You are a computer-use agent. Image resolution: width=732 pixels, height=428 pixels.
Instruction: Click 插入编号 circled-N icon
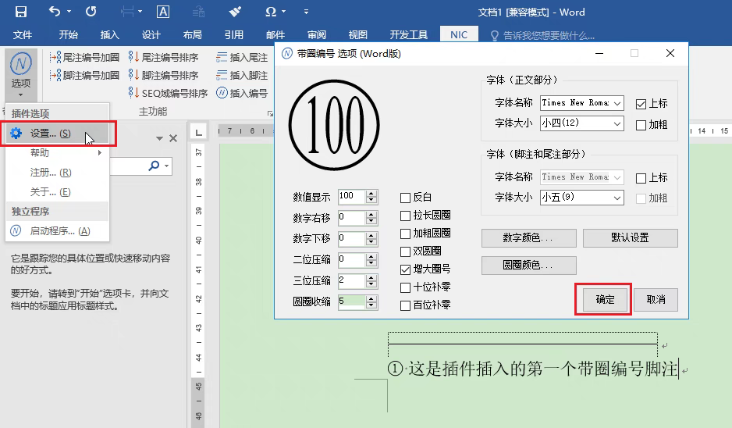(x=222, y=93)
